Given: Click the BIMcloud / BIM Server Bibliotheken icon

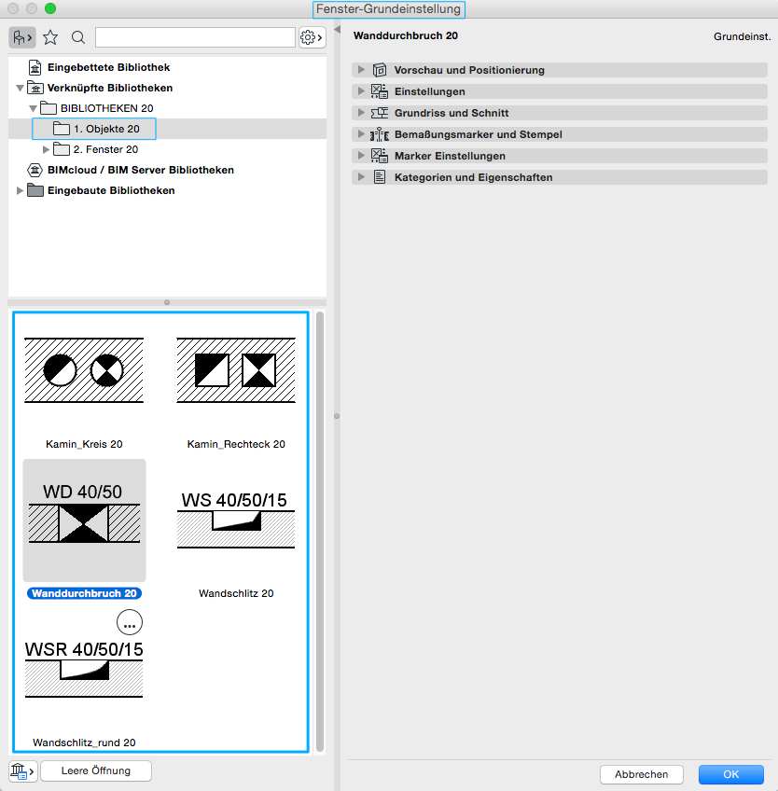Looking at the screenshot, I should coord(35,170).
